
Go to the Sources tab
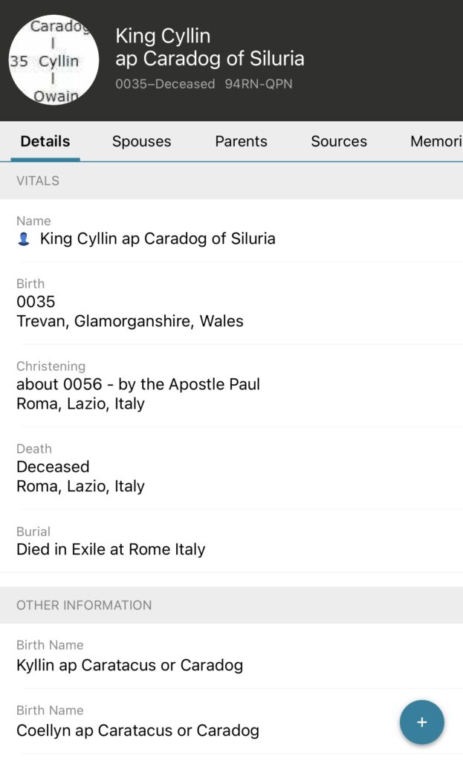(339, 141)
